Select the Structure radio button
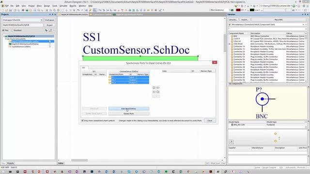 [x=12, y=30]
